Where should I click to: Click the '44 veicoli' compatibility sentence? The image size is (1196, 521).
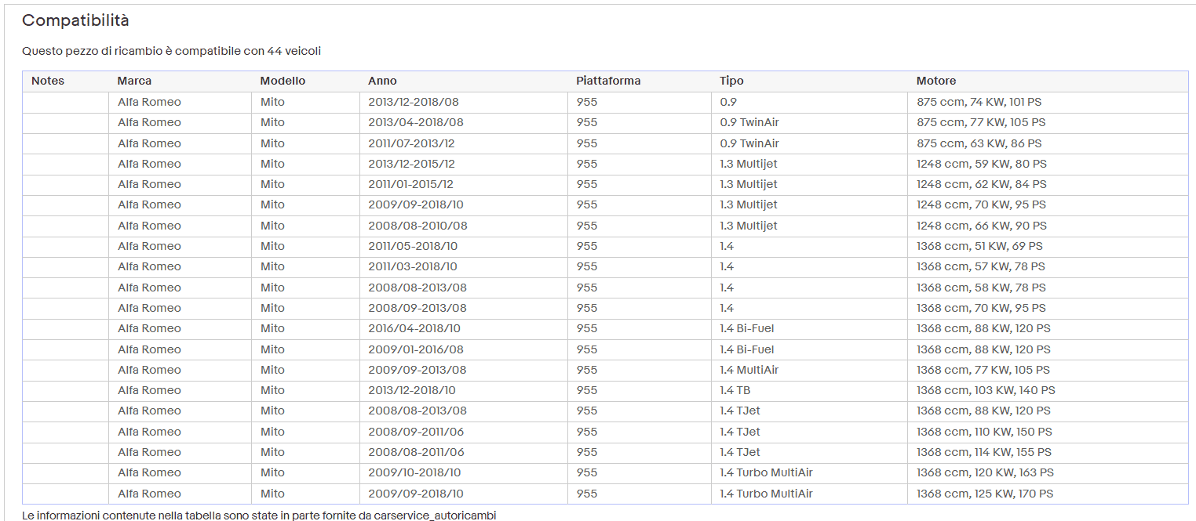pyautogui.click(x=171, y=51)
